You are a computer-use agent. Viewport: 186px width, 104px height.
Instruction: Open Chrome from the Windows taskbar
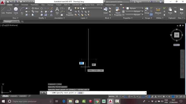tap(97, 101)
